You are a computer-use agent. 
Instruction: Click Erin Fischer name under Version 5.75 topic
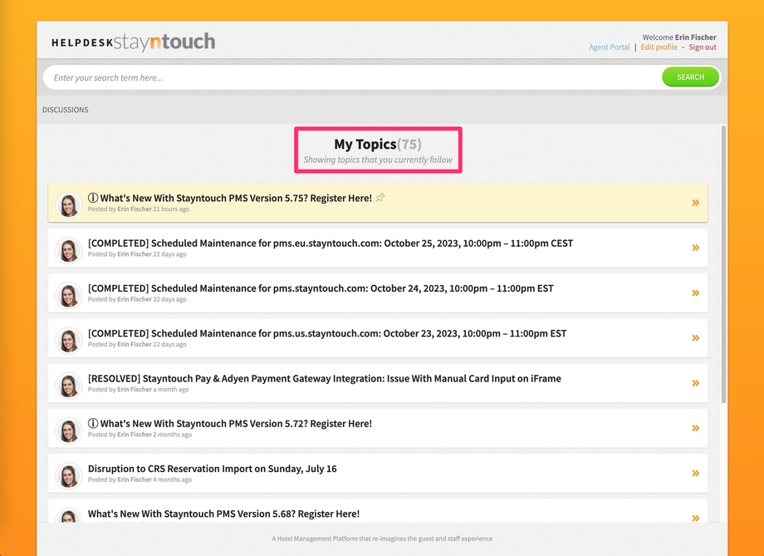point(135,209)
